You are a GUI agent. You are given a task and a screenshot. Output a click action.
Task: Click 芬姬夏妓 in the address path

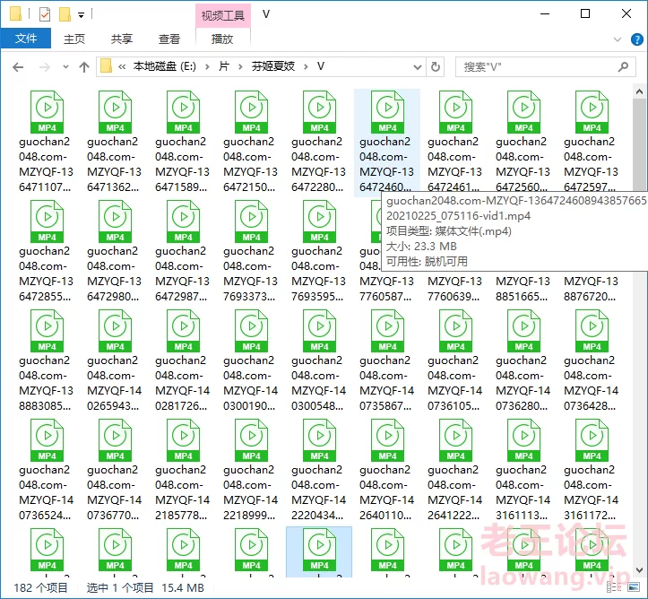pyautogui.click(x=272, y=66)
